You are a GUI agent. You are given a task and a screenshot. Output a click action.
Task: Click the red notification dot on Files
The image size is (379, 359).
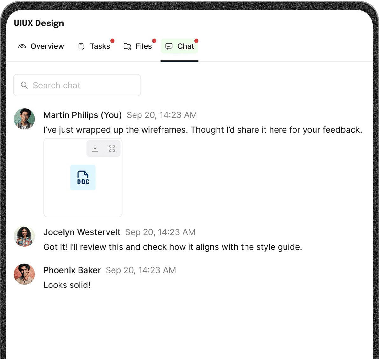(154, 41)
